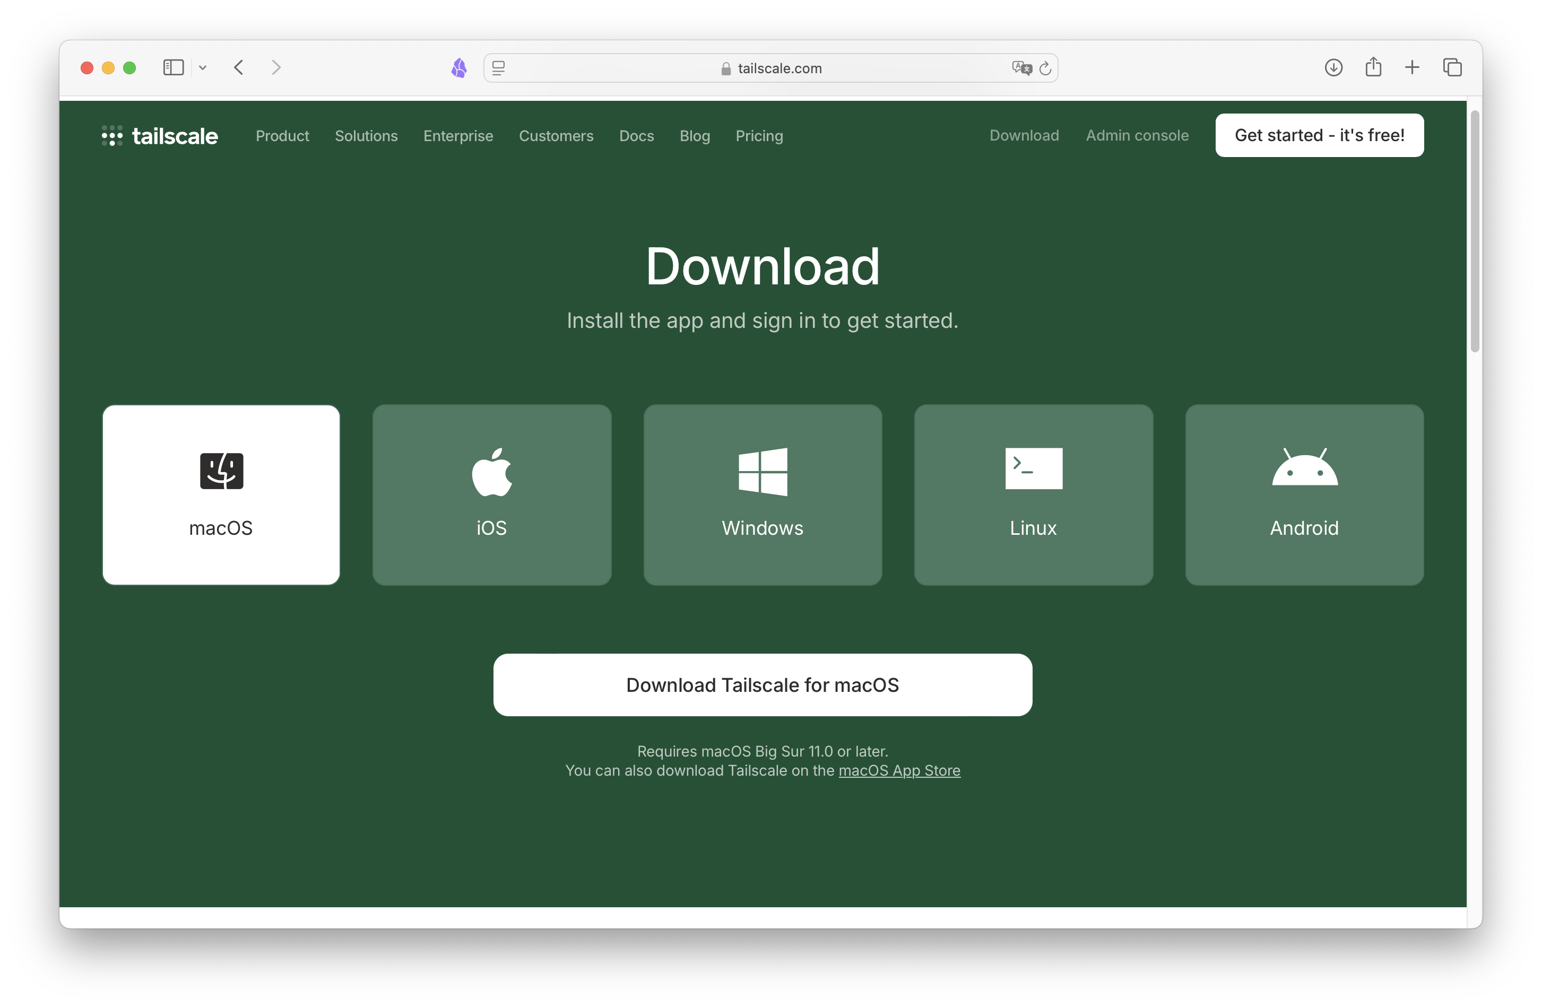Click Download Tailscale for macOS button
This screenshot has height=1007, width=1542.
[763, 684]
